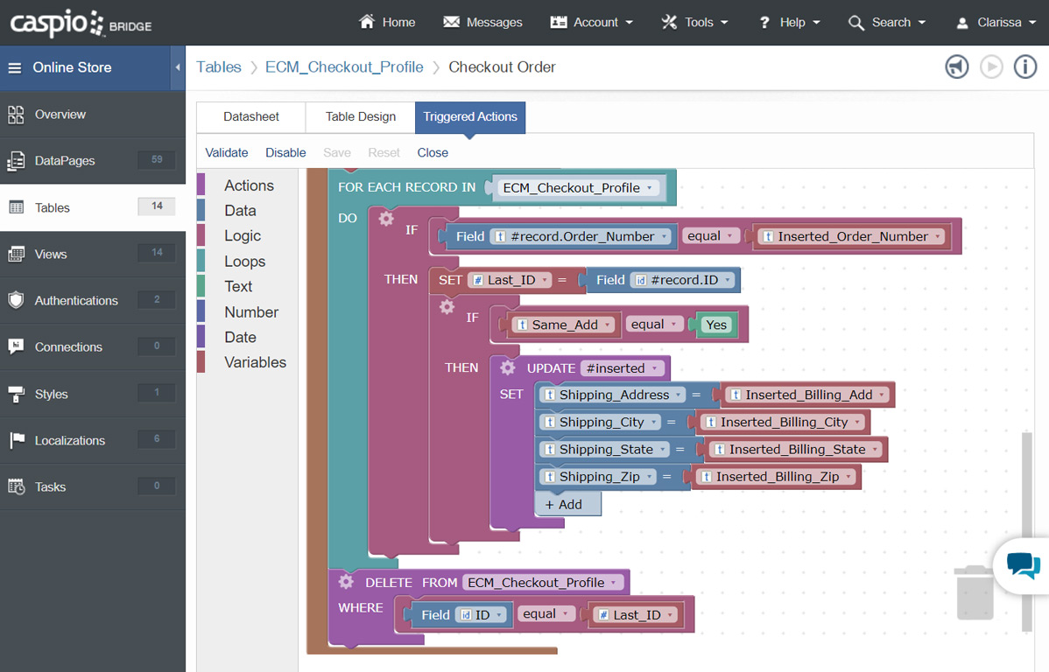Screen dimensions: 1049x672
Task: Click the Tables sidebar icon
Action: (x=16, y=207)
